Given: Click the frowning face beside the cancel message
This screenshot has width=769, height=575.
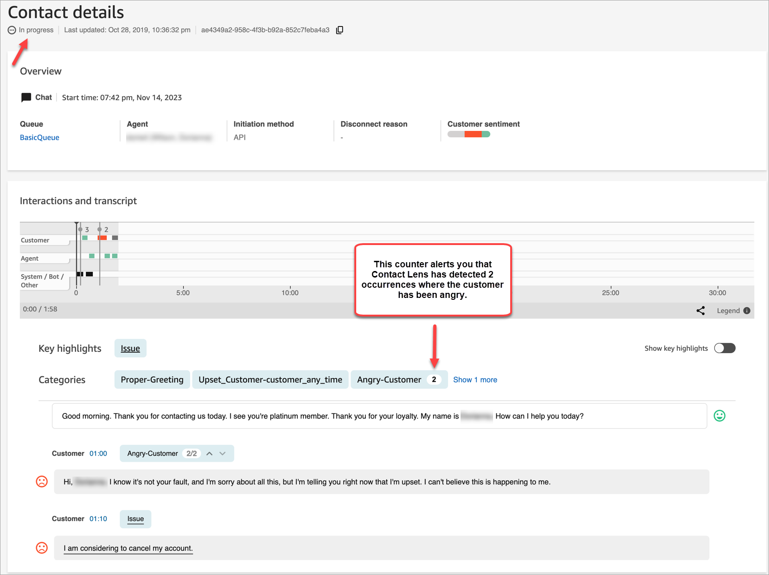Looking at the screenshot, I should click(x=42, y=548).
